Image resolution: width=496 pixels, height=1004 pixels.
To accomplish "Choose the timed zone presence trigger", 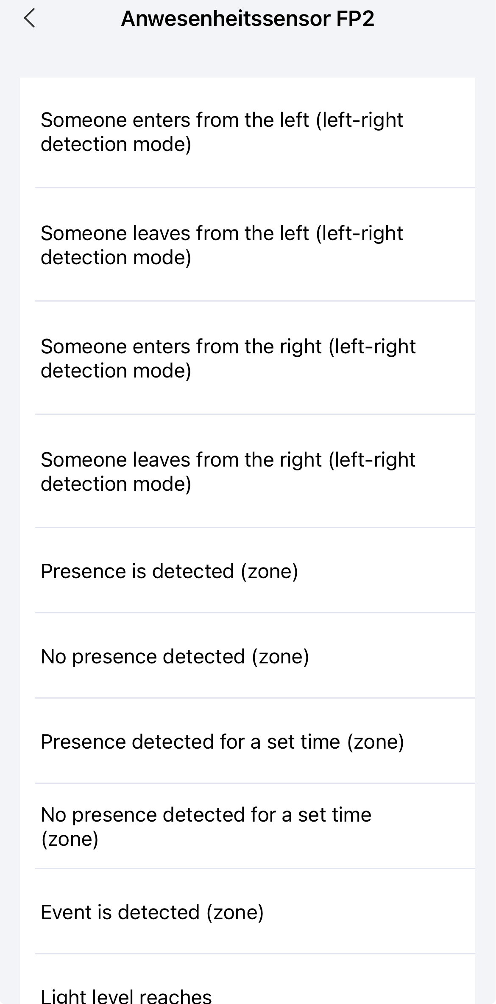I will 248,741.
